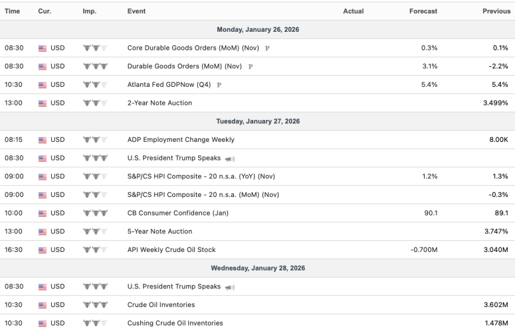Click the bull importance icons for S&P/CS HPI Composite (YoY)
This screenshot has height=329, width=515.
pyautogui.click(x=95, y=176)
